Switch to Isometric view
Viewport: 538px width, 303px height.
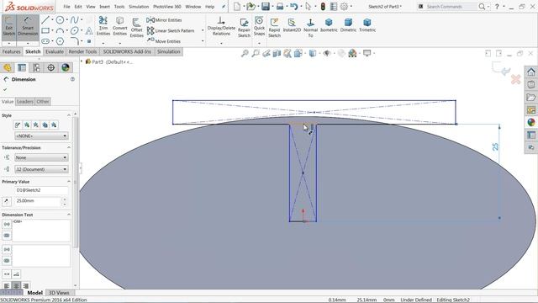pos(329,26)
